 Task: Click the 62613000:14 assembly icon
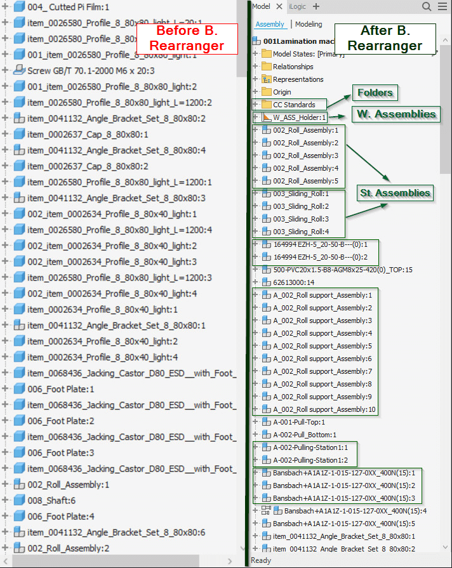267,282
